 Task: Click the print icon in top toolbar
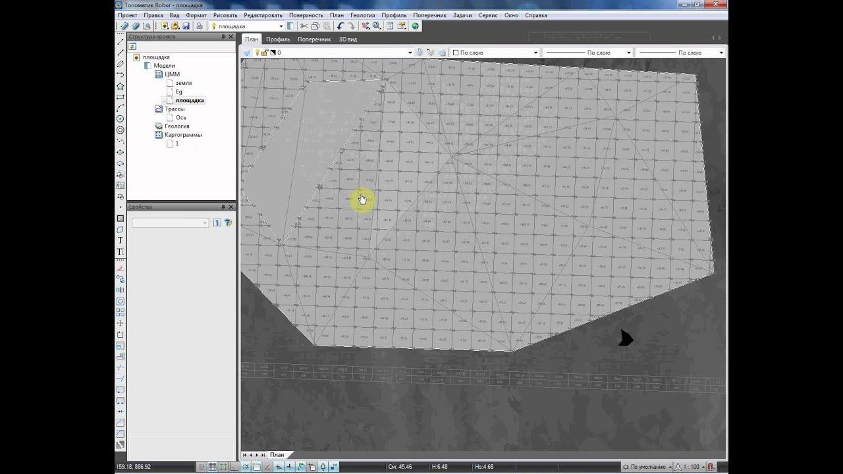pos(199,26)
